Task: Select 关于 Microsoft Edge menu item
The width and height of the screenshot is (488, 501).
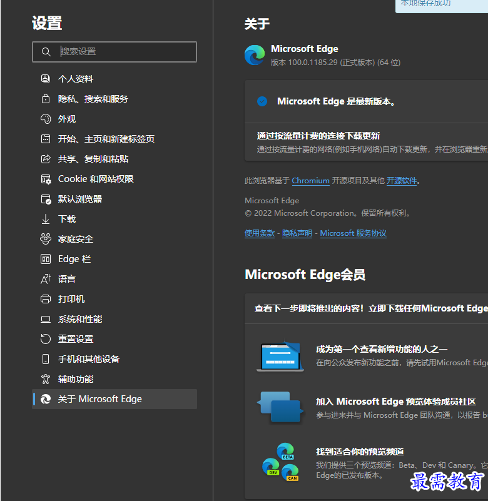Action: coord(114,399)
